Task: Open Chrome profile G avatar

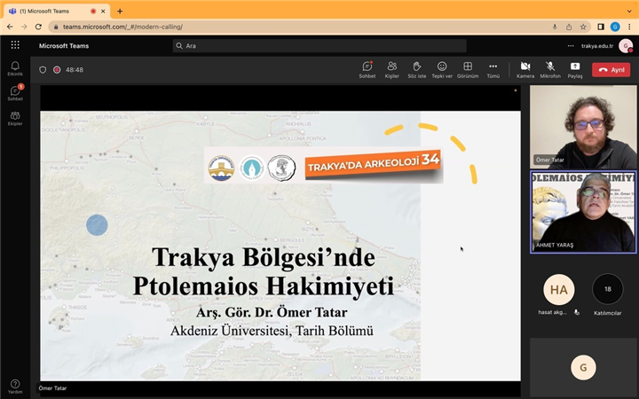Action: 615,27
